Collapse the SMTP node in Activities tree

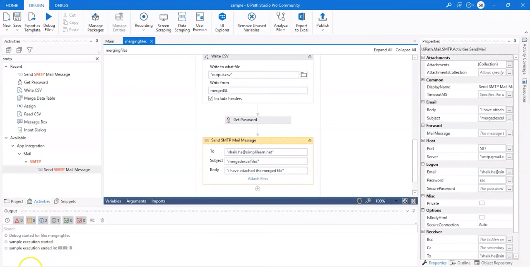26,162
